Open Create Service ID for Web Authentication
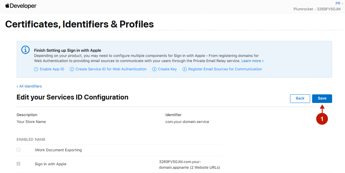The width and height of the screenshot is (345, 173). [x=108, y=69]
